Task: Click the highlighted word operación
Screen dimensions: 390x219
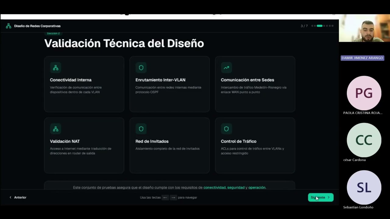Action: (x=257, y=188)
